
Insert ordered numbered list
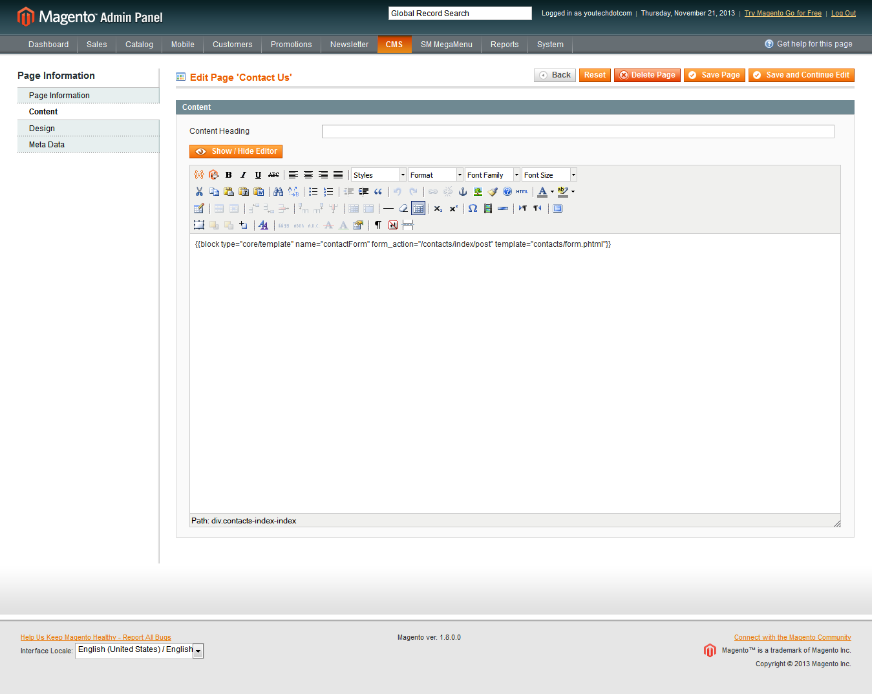pyautogui.click(x=328, y=191)
